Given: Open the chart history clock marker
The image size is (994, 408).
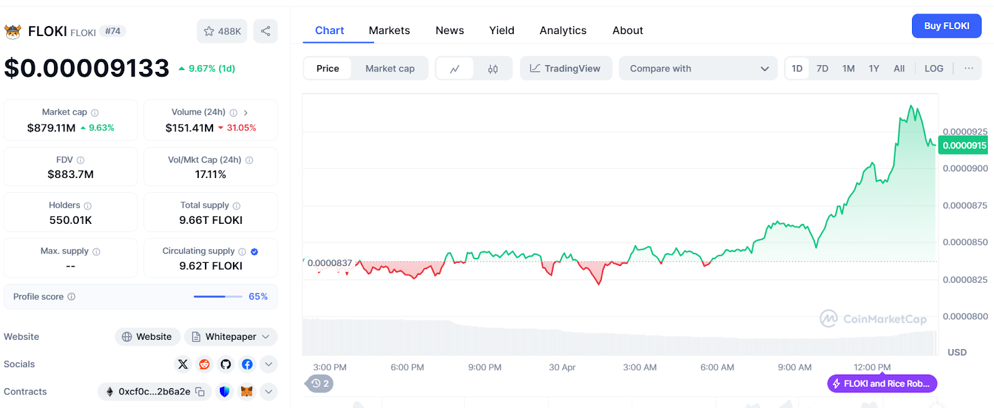Looking at the screenshot, I should pyautogui.click(x=320, y=384).
